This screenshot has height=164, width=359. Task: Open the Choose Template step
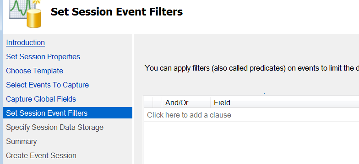[x=35, y=71]
